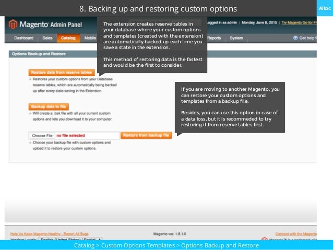The width and height of the screenshot is (333, 250).
Task: Click the Altoc logo label
Action: (x=325, y=8)
